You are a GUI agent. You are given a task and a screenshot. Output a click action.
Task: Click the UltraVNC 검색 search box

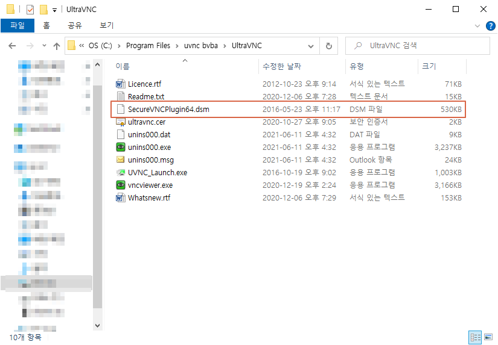pyautogui.click(x=417, y=46)
